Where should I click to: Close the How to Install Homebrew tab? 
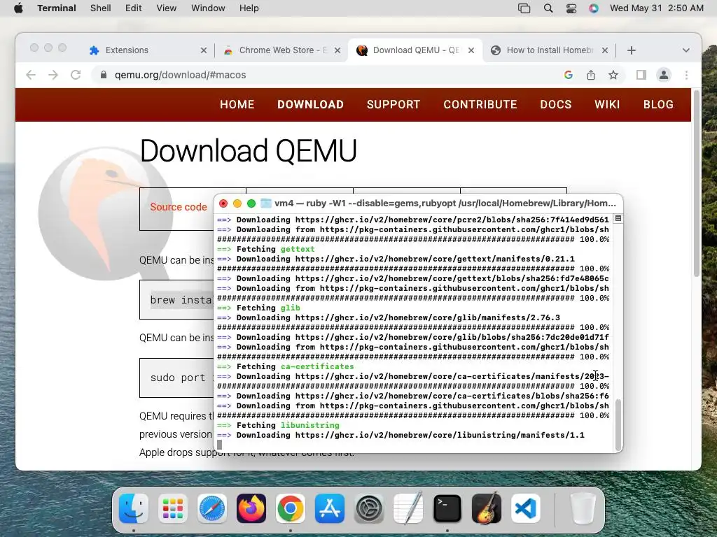(x=605, y=50)
